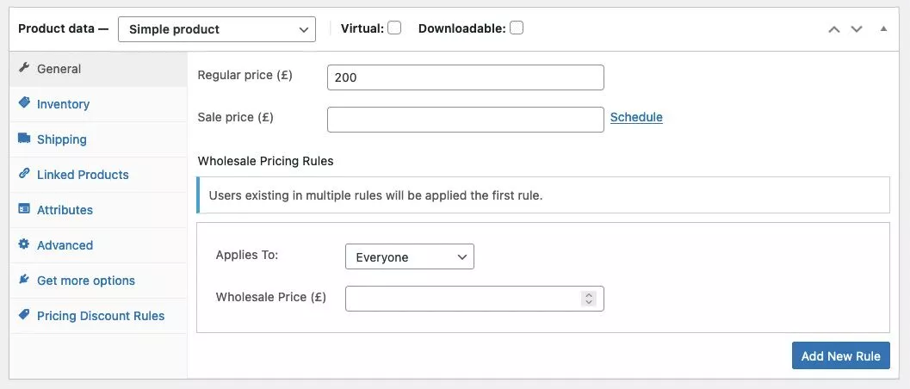The image size is (910, 389).
Task: Click the Inventory tag icon
Action: point(24,104)
